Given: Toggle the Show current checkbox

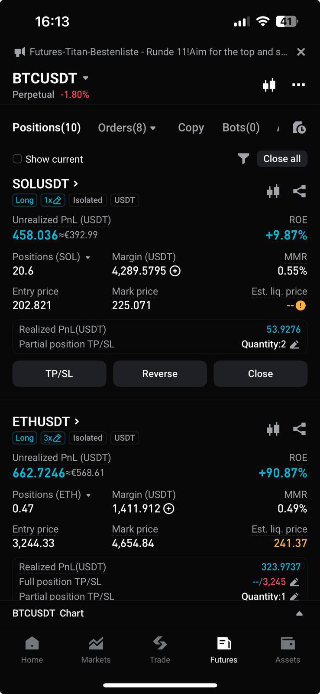Looking at the screenshot, I should [17, 159].
